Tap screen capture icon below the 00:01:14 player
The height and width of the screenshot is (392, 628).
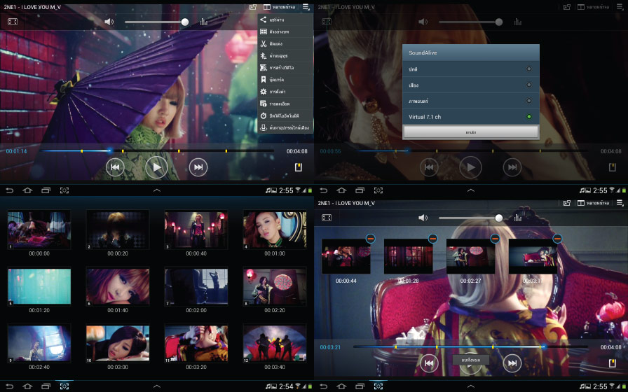click(64, 190)
